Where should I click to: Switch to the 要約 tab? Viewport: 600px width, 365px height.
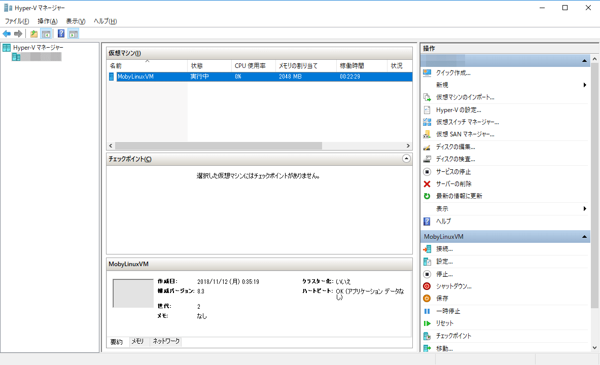pos(117,342)
